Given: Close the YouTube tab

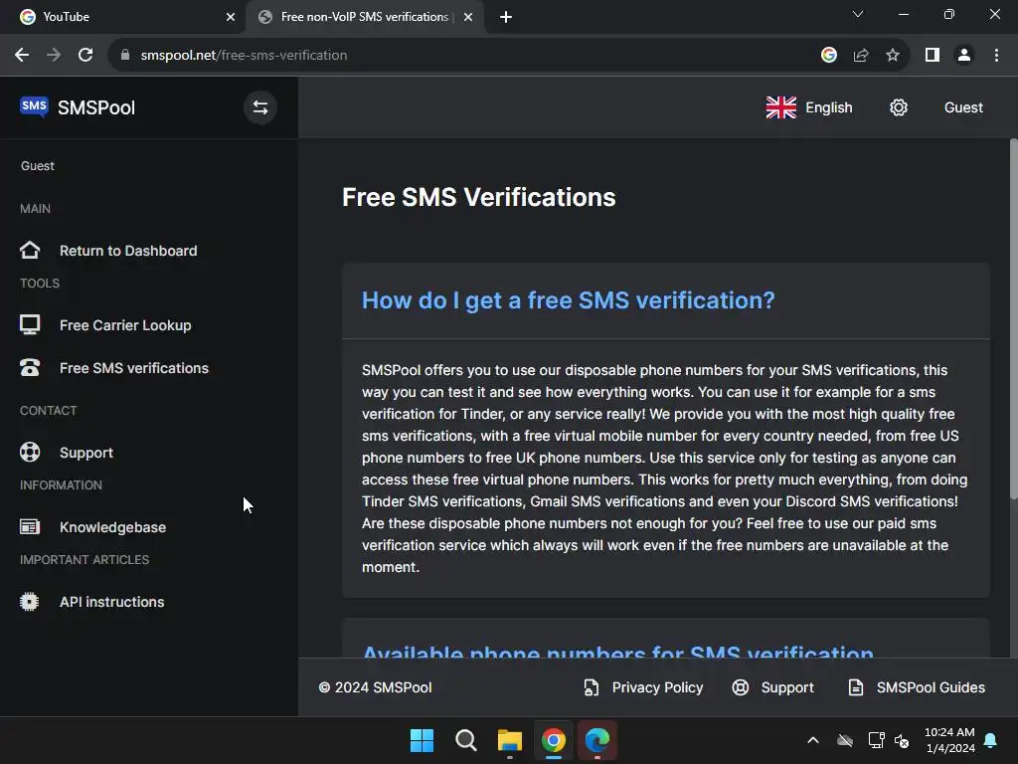Looking at the screenshot, I should (x=231, y=17).
